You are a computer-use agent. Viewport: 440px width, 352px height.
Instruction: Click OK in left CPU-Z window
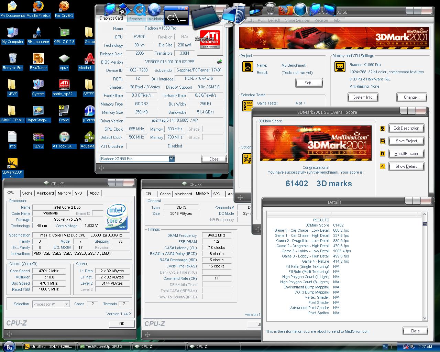(122, 324)
